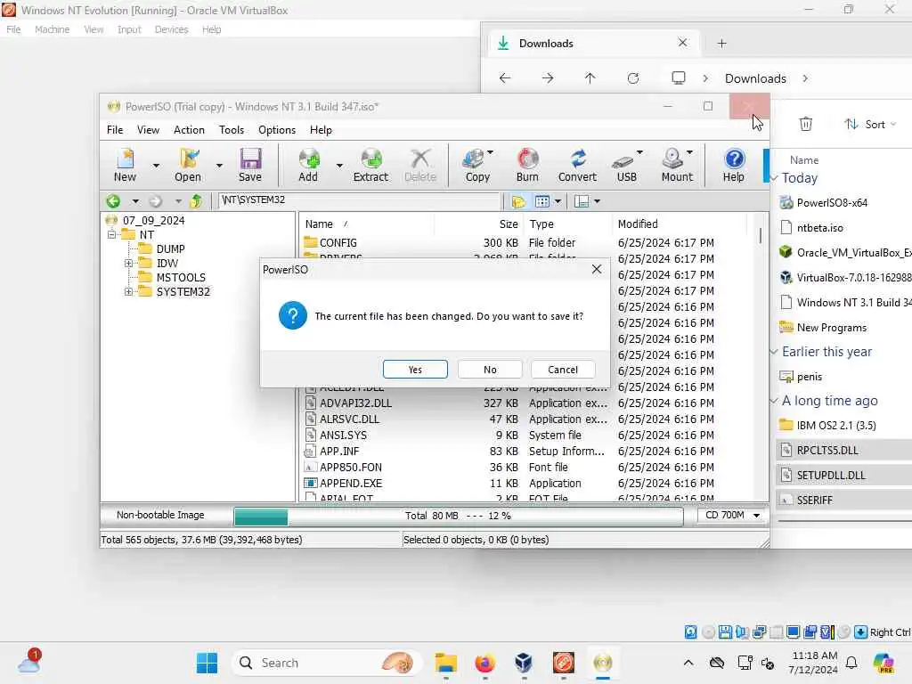This screenshot has height=684, width=912.
Task: Click the Save toolbar icon in PowerISO
Action: point(250,165)
